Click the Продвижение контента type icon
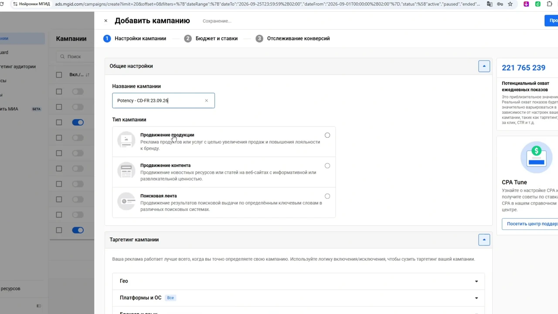Viewport: 558px width, 314px height. tap(126, 171)
